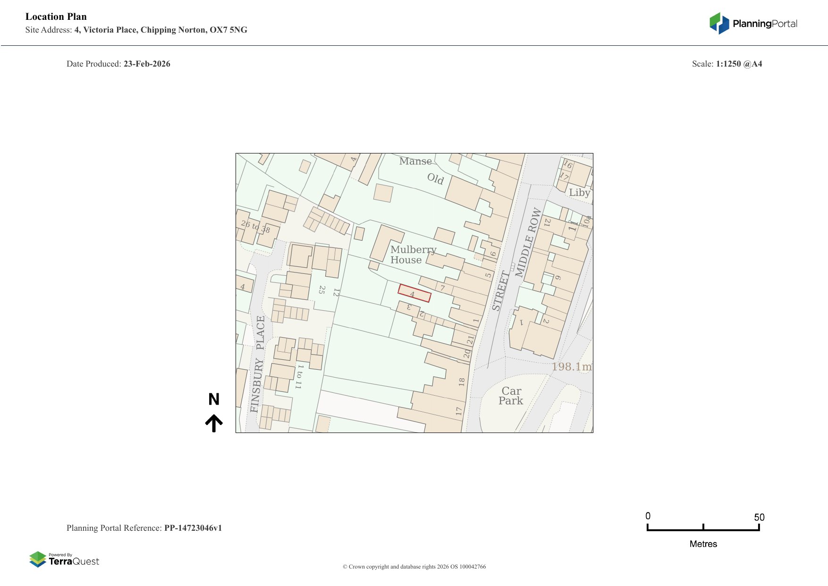Click the MIDDLE ROW street name
Viewport: 828px width, 586px height.
click(528, 242)
